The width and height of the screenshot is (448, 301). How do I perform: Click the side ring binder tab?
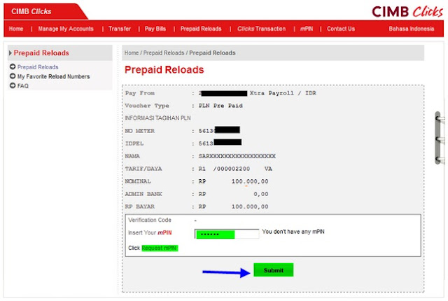coord(440,138)
